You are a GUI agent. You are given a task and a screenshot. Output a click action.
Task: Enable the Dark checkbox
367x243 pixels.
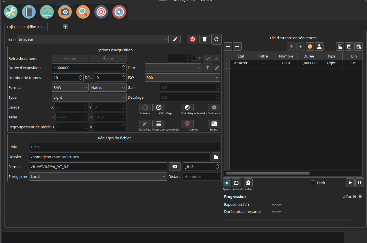pos(313,183)
